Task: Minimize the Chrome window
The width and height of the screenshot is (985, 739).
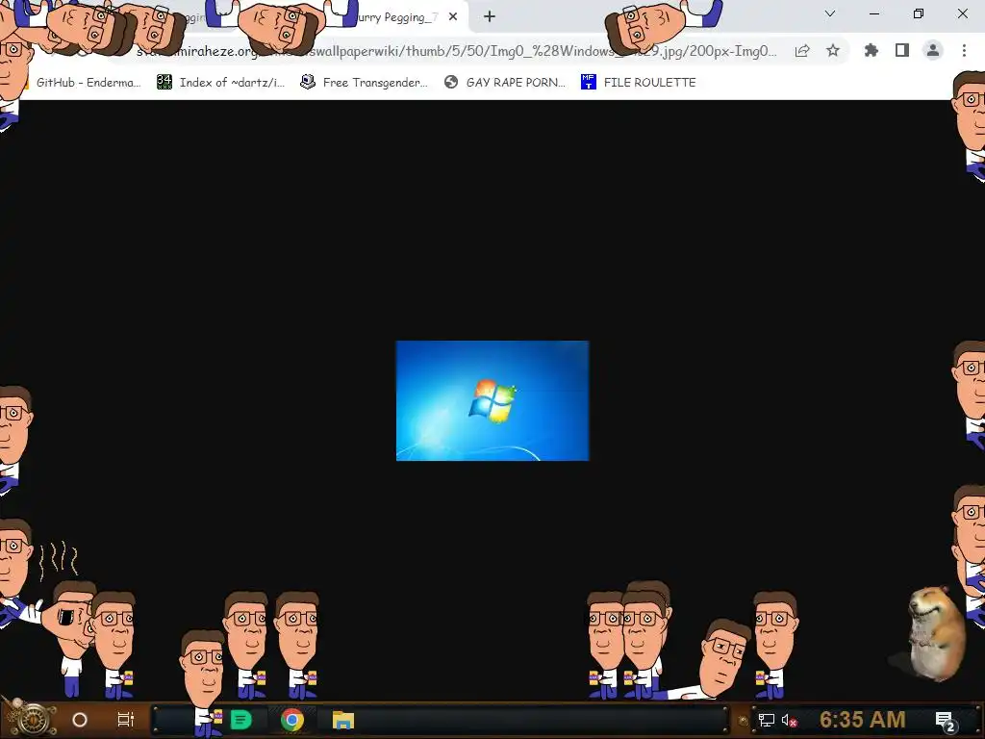Action: [873, 13]
